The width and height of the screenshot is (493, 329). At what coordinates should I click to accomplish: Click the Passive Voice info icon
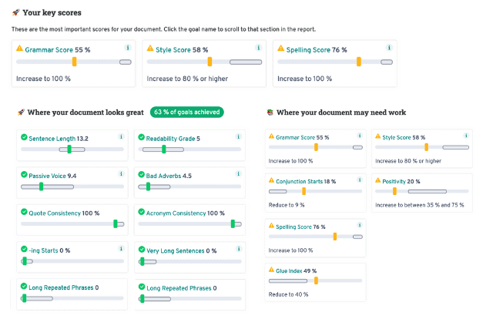click(x=122, y=174)
